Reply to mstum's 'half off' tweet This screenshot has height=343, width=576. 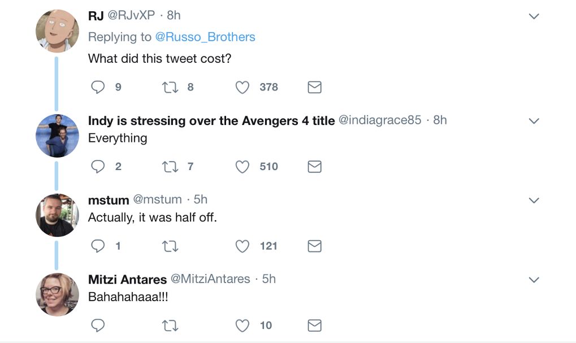pos(98,246)
